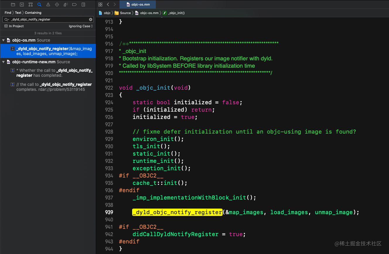Go back with the left chevron
The image size is (389, 254).
[108, 4]
